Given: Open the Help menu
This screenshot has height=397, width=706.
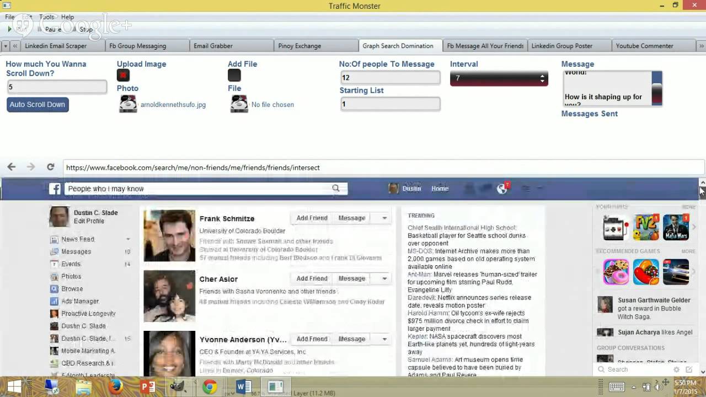Looking at the screenshot, I should [x=67, y=17].
